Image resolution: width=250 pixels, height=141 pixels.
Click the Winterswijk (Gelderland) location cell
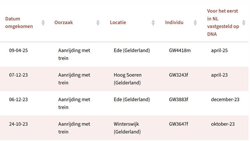click(x=127, y=128)
